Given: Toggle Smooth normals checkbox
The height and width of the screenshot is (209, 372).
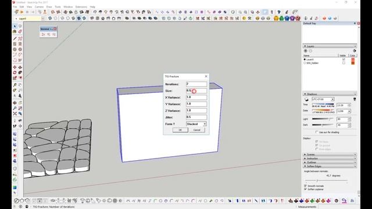Looking at the screenshot, I should [305, 186].
